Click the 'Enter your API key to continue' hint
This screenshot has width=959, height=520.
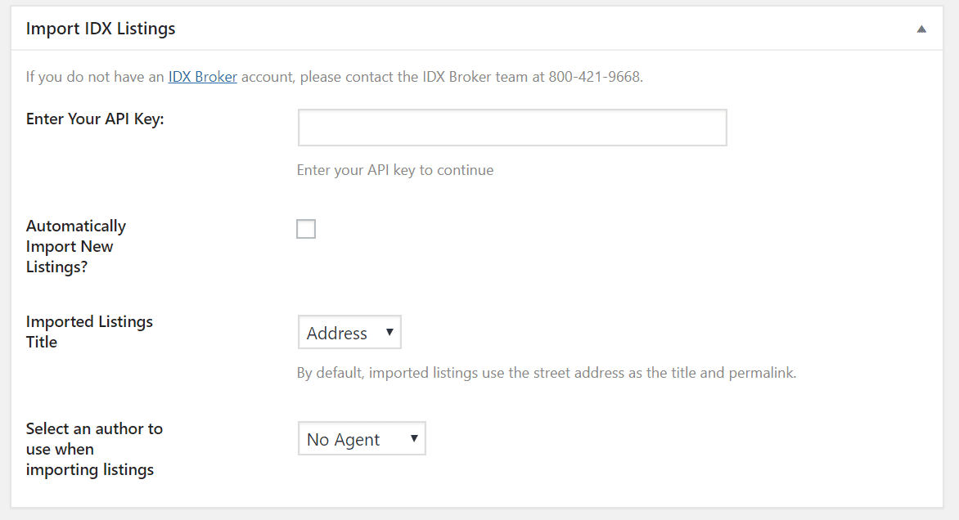(395, 170)
